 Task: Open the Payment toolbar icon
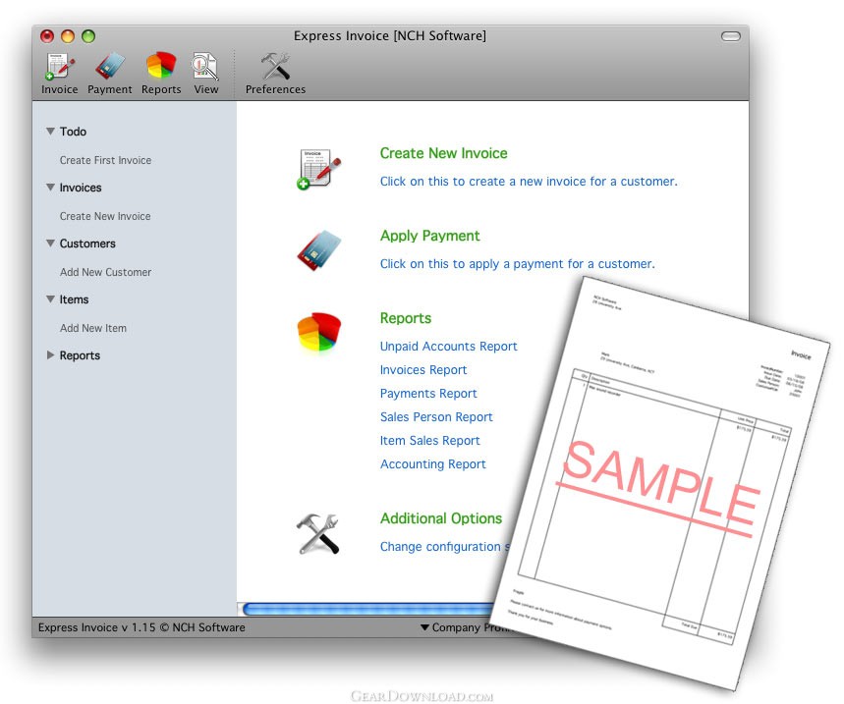(110, 74)
